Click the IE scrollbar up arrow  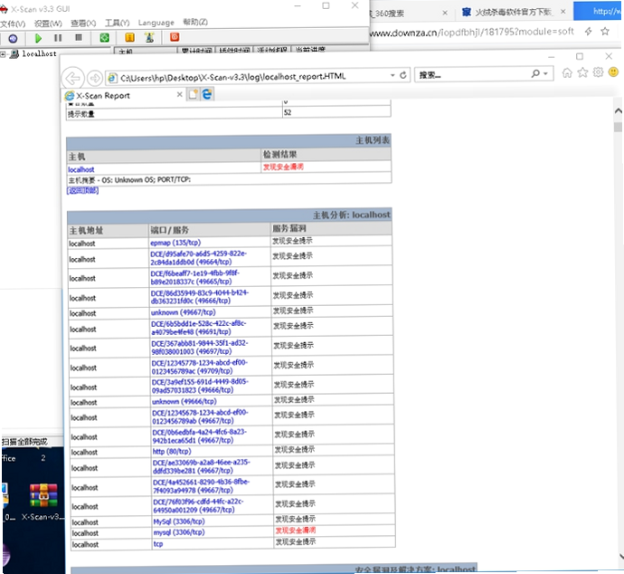(618, 111)
